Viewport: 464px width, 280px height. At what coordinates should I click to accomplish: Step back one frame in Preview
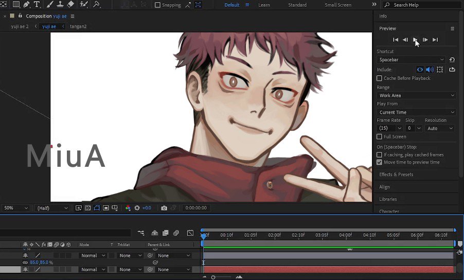click(x=405, y=40)
